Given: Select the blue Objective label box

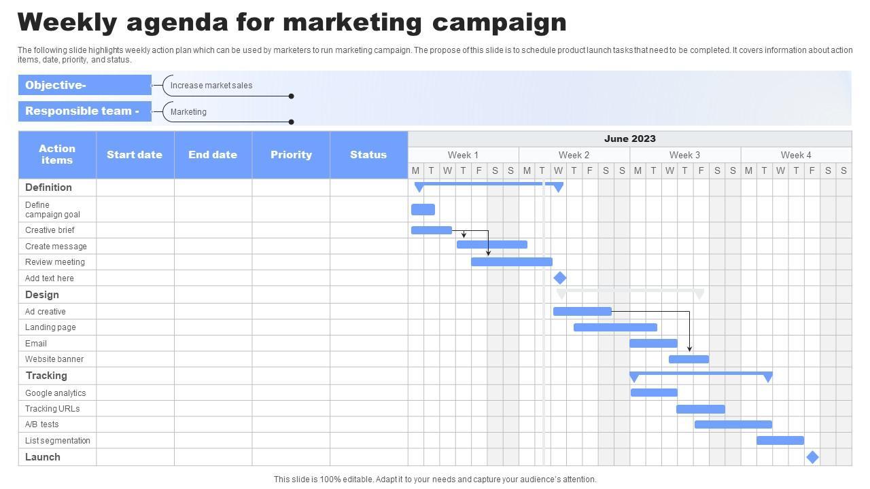Looking at the screenshot, I should (x=85, y=85).
